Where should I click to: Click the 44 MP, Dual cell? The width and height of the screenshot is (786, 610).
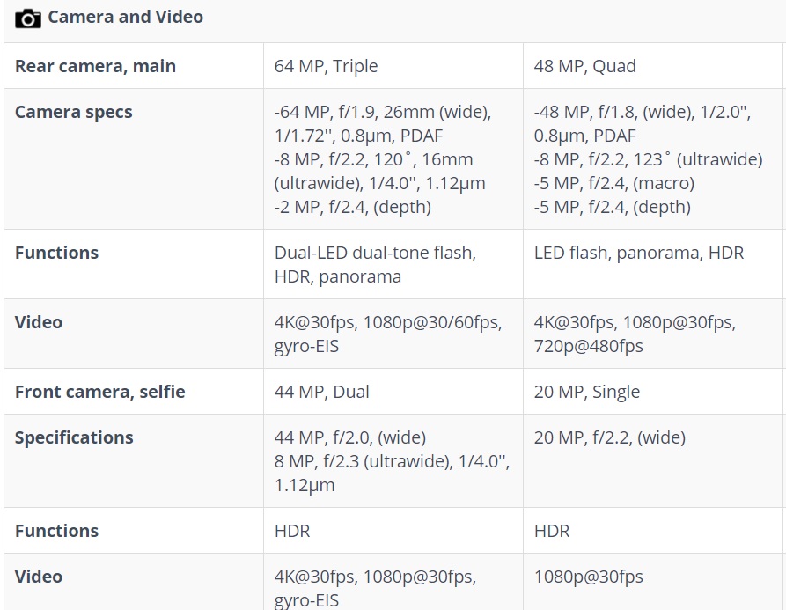[322, 392]
